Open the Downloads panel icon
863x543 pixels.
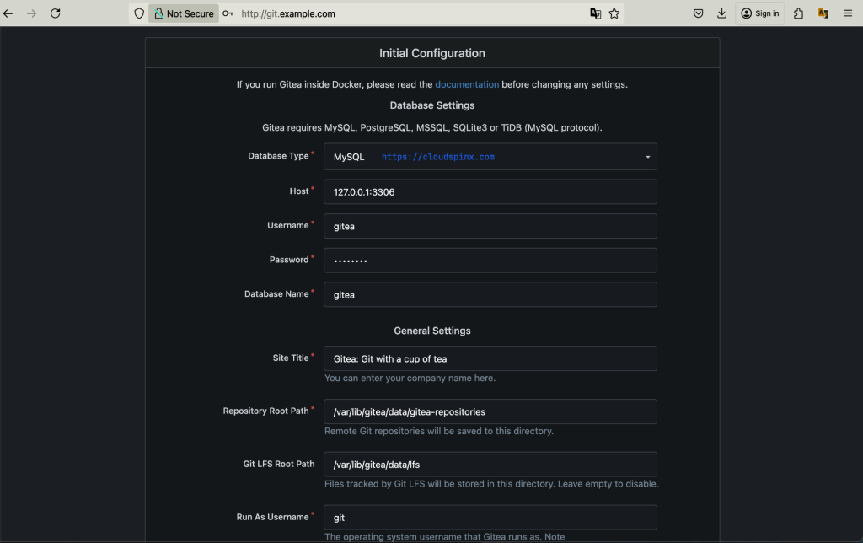(x=721, y=13)
